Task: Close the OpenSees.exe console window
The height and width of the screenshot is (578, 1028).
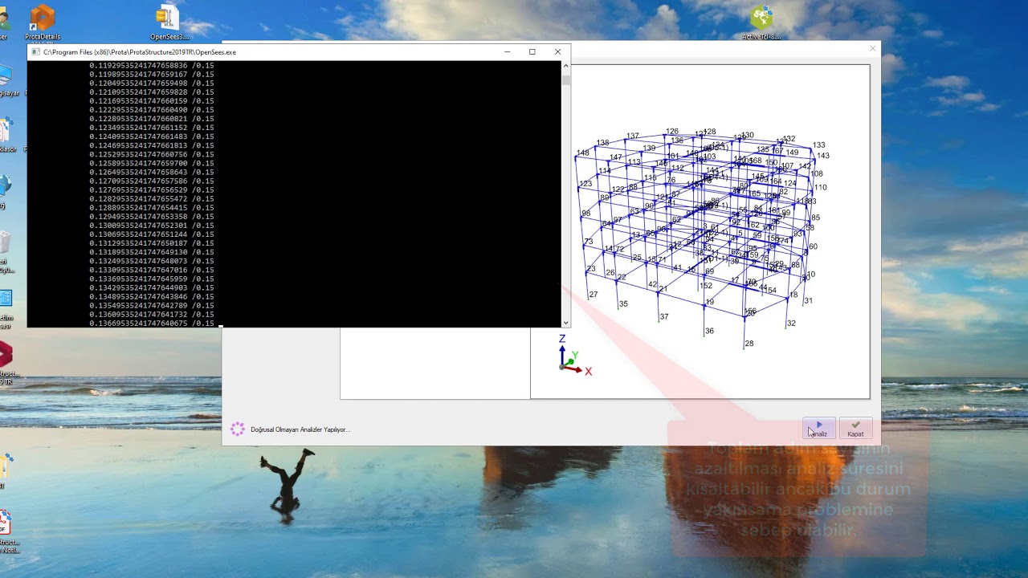Action: coord(557,52)
